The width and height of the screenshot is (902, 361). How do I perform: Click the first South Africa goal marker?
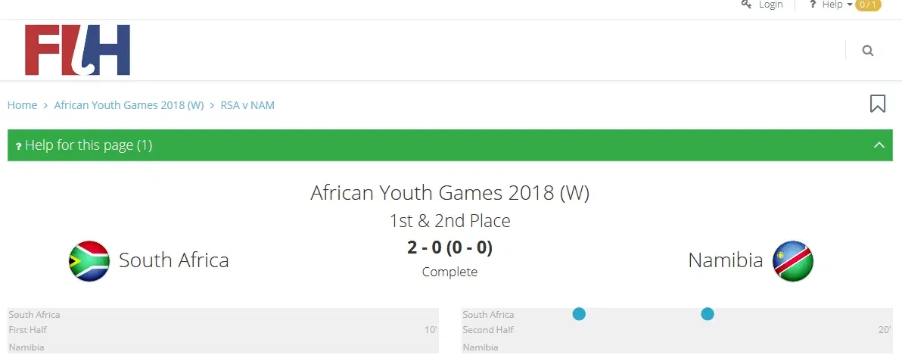[x=579, y=313]
